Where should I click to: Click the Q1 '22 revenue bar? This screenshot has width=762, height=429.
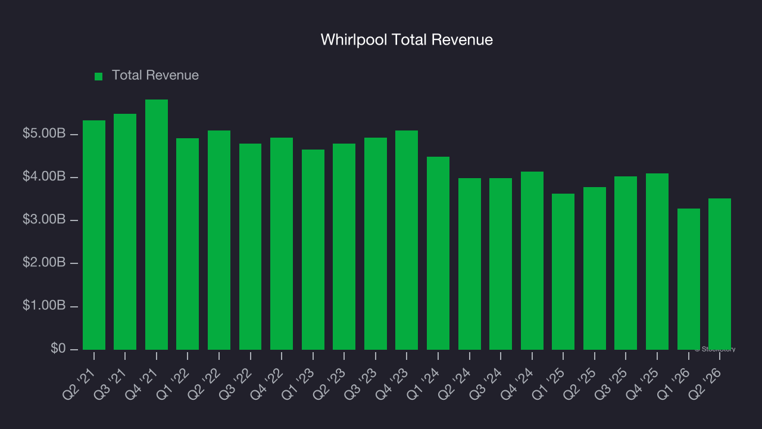tap(188, 244)
